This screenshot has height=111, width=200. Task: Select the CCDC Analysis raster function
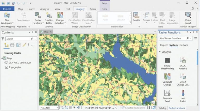[x=183, y=63]
